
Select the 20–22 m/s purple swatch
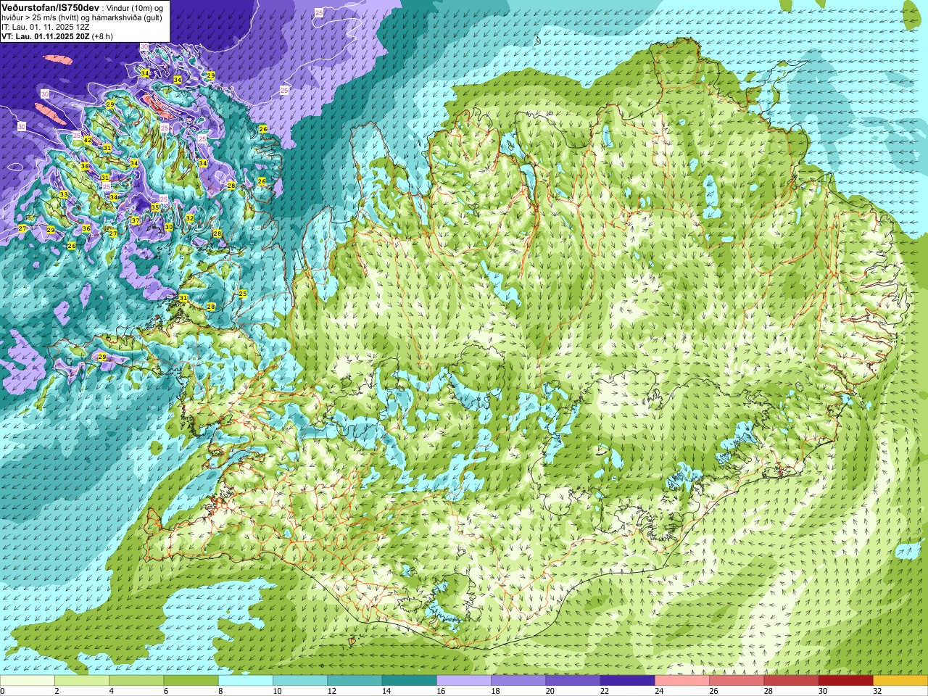click(573, 681)
